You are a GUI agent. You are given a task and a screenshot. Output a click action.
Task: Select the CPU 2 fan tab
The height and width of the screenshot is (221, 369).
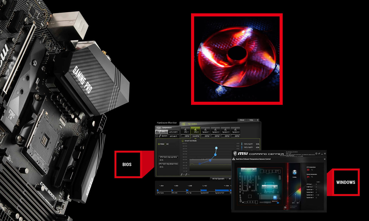(x=196, y=131)
